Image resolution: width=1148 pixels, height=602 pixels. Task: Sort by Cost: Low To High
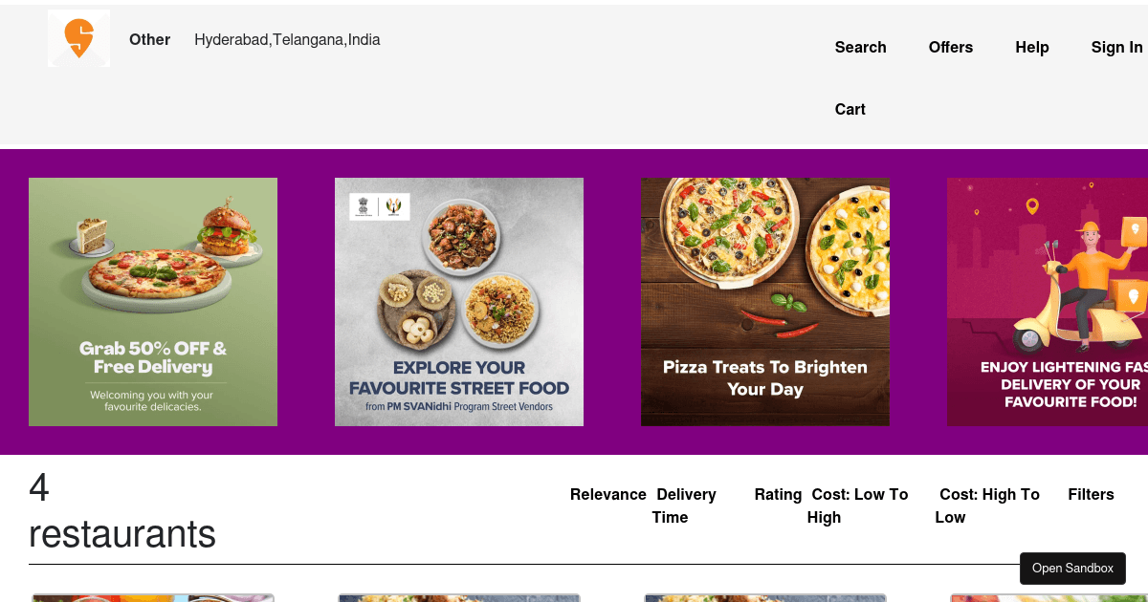coord(858,505)
